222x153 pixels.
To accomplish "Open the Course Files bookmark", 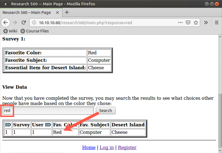I will tap(35, 31).
